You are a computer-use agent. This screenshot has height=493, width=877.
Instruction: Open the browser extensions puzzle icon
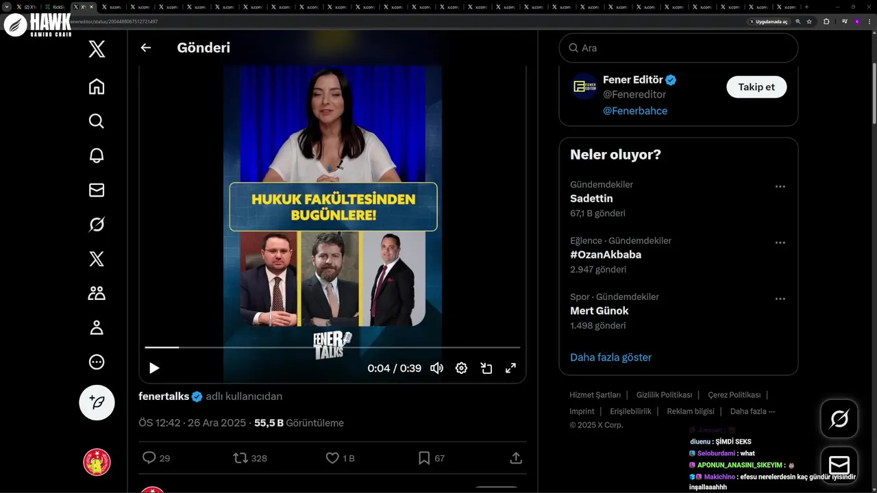click(826, 22)
